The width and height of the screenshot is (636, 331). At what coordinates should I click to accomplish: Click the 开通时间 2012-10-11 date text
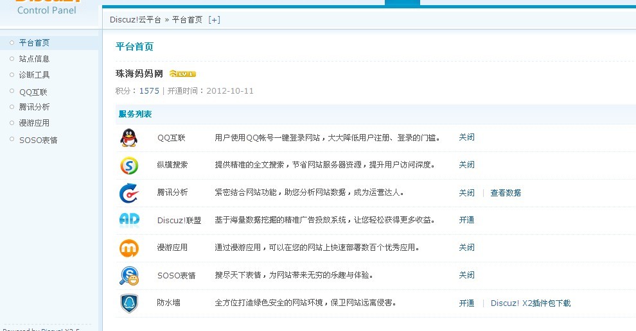pos(211,90)
